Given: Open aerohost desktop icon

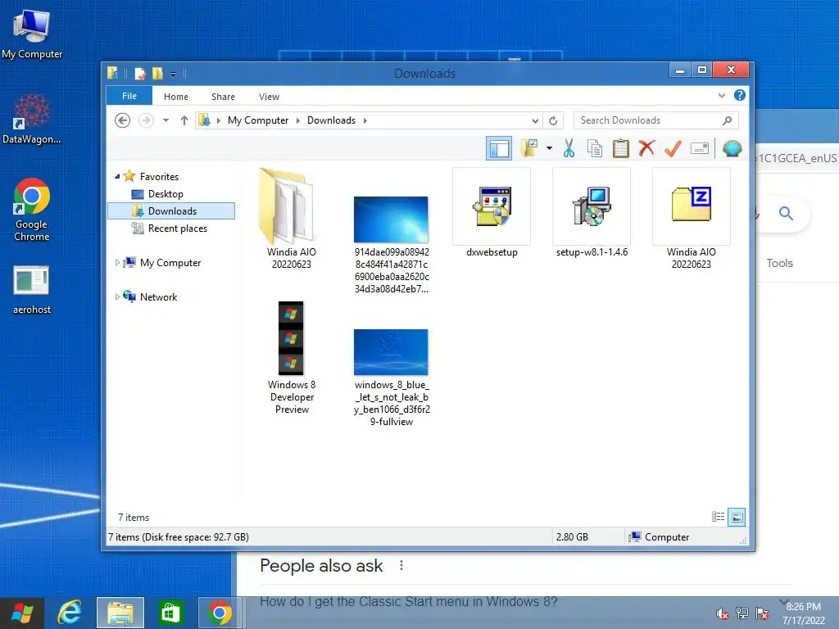Looking at the screenshot, I should click(x=32, y=289).
